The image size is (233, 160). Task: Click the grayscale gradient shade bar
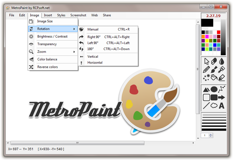223,37
